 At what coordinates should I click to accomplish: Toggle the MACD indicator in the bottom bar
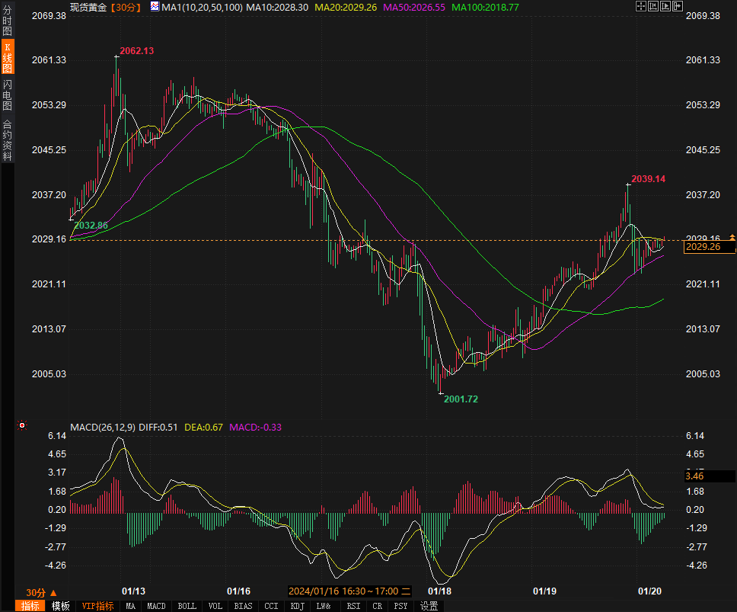[156, 606]
